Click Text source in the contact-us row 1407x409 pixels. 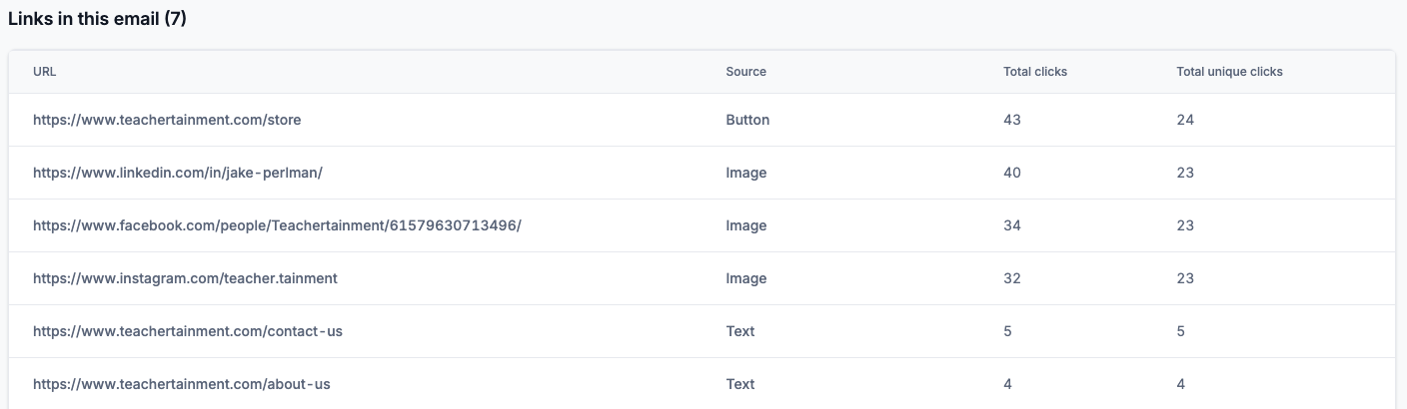click(740, 331)
